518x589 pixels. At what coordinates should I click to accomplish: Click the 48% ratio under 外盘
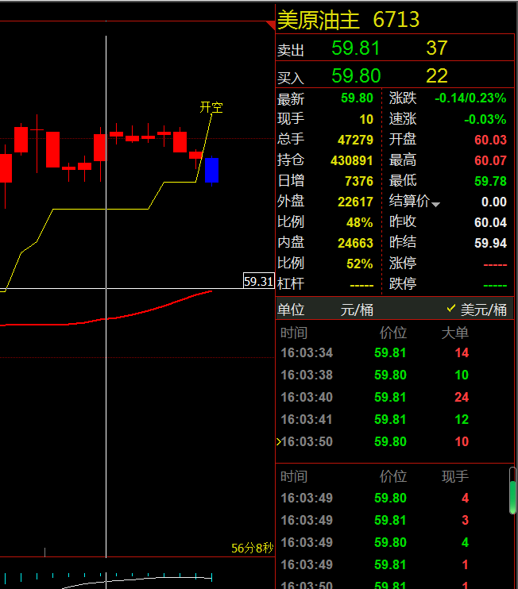click(x=359, y=222)
